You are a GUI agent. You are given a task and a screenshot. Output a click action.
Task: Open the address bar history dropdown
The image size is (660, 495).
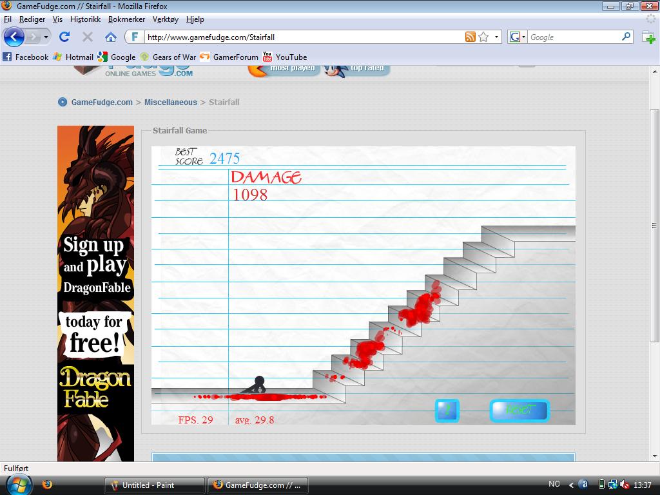496,37
